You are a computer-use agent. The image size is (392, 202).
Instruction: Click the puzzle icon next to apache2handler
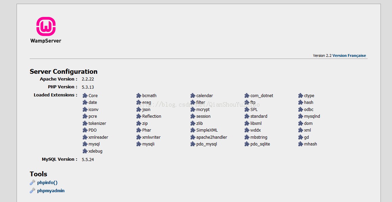pyautogui.click(x=193, y=137)
